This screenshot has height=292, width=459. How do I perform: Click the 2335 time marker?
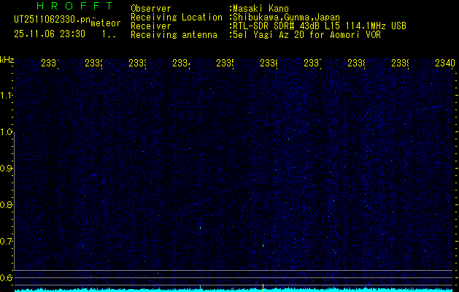point(225,63)
